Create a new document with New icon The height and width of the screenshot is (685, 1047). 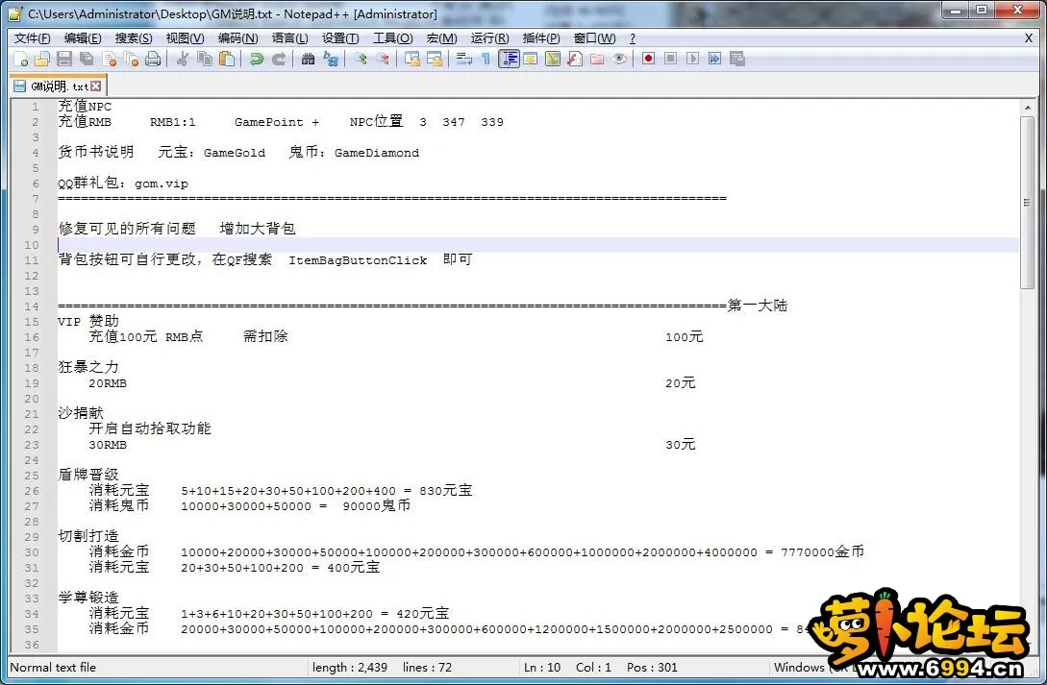21,60
